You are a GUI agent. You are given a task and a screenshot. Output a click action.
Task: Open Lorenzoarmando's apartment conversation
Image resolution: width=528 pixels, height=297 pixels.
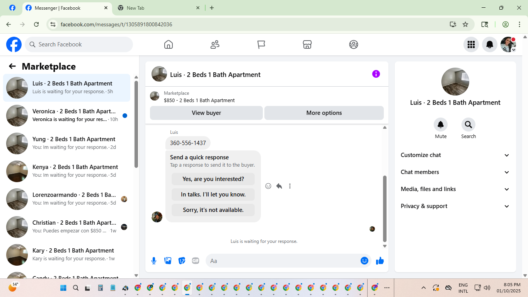pos(67,199)
